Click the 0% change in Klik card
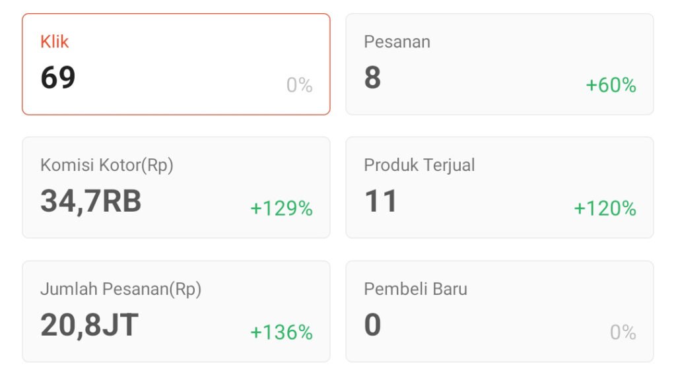The height and width of the screenshot is (380, 676). [x=299, y=85]
